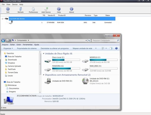Image resolution: width=151 pixels, height=115 pixels.
Task: Open Área de Trabalho under Favoritos
Action: click(15, 57)
